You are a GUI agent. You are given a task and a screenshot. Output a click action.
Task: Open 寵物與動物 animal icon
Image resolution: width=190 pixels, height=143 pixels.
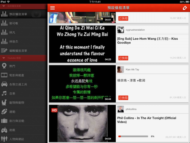tap(4, 102)
